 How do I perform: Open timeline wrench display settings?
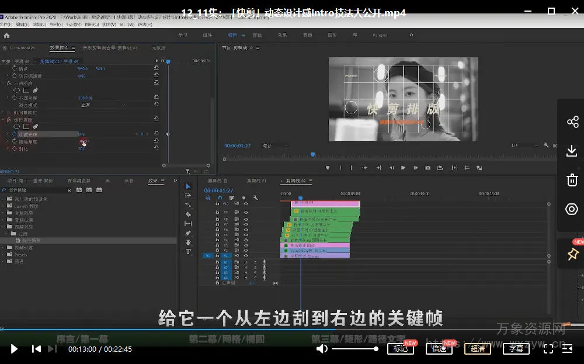point(255,198)
